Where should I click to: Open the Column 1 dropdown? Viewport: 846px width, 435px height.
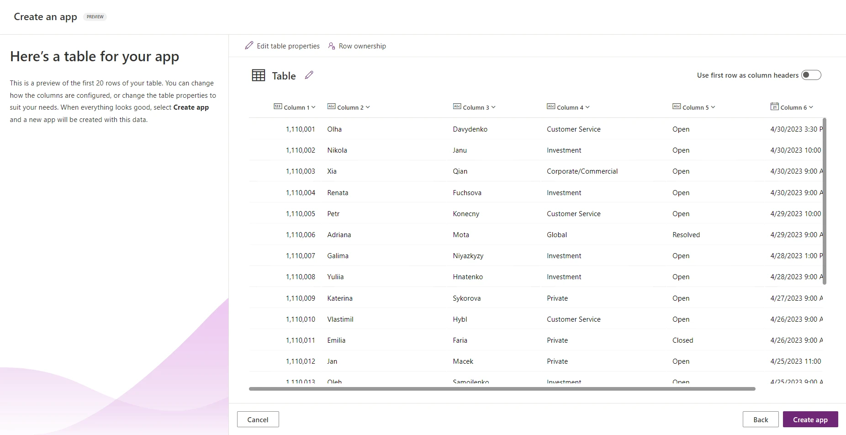click(313, 107)
